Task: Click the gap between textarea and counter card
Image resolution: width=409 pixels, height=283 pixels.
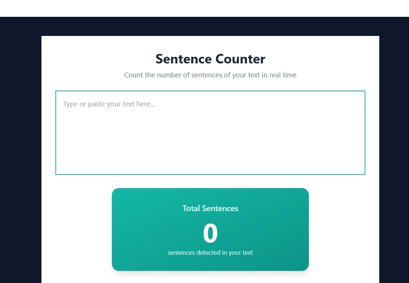Action: [210, 181]
